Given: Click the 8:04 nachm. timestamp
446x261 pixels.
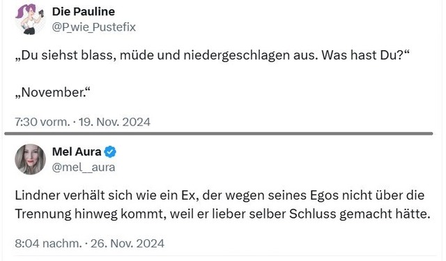Looking at the screenshot, I should [48, 244].
